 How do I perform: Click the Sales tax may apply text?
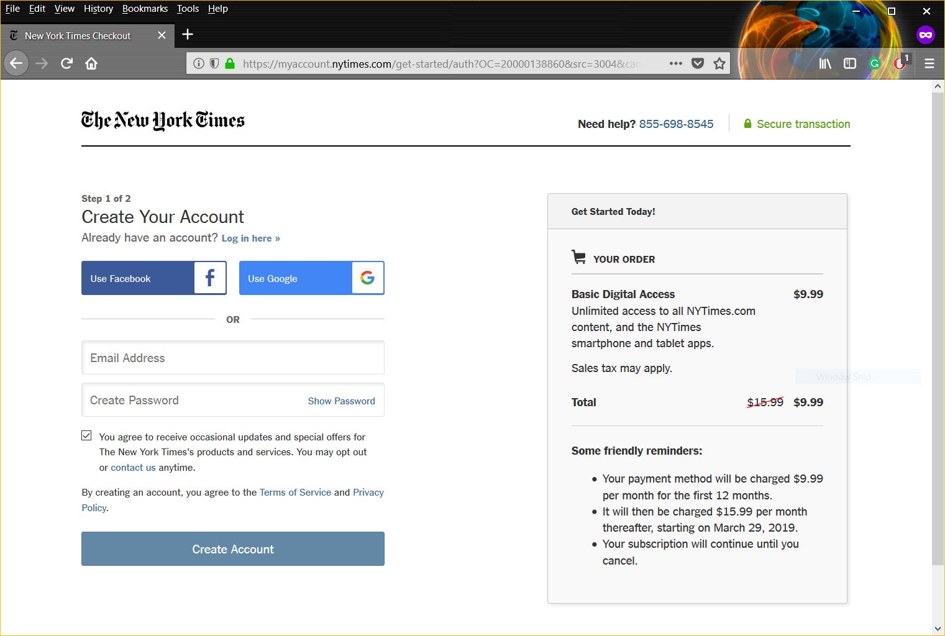[x=622, y=368]
